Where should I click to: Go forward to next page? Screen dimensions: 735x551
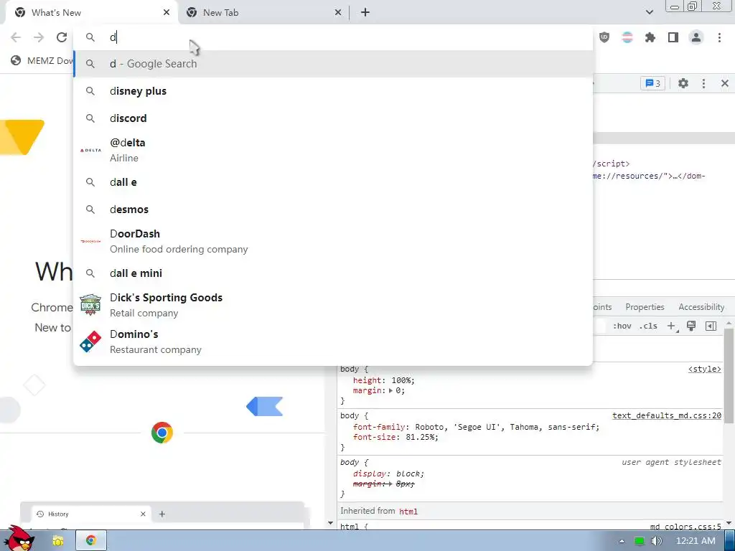tap(39, 37)
